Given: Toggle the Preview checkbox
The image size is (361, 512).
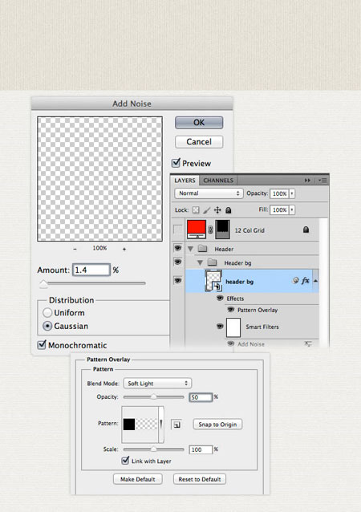Looking at the screenshot, I should click(x=176, y=162).
